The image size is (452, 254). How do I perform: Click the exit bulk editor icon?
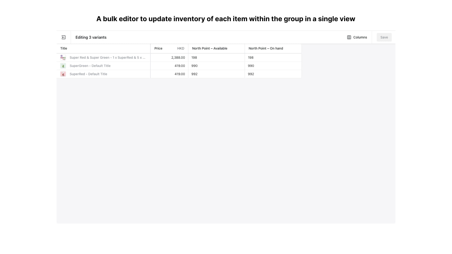[x=64, y=37]
